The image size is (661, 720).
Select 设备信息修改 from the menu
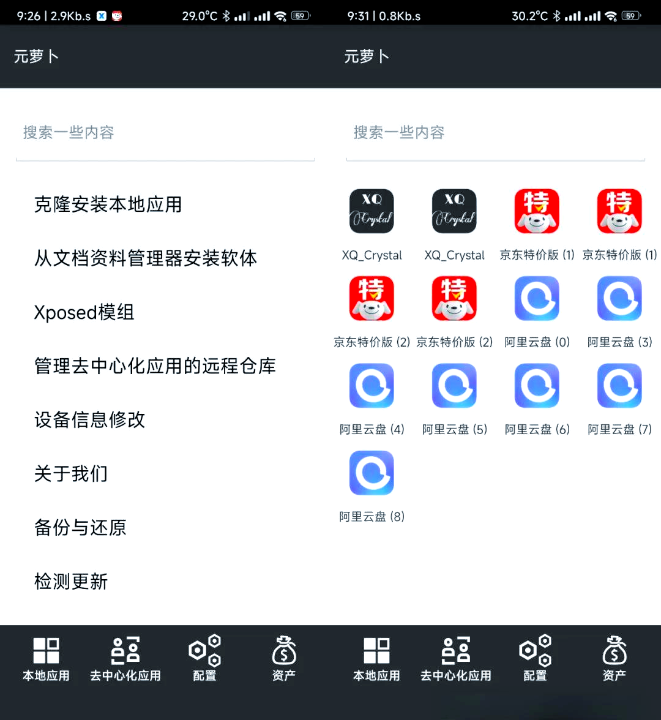click(x=89, y=420)
